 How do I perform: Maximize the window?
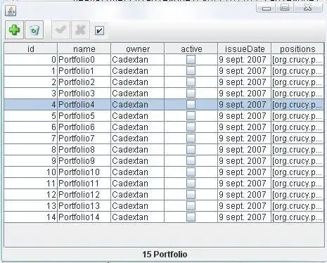point(285,8)
